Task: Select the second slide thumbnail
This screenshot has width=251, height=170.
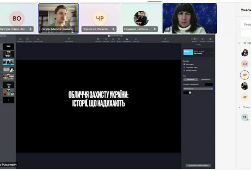Action: click(x=8, y=54)
